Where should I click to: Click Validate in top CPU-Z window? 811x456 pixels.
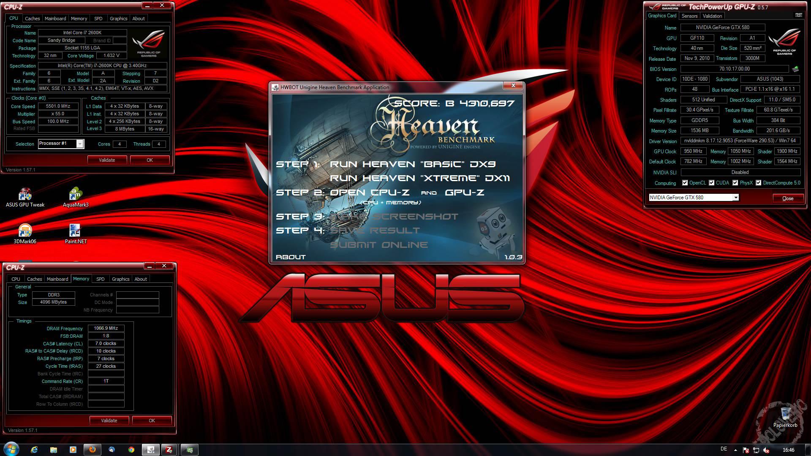click(107, 160)
